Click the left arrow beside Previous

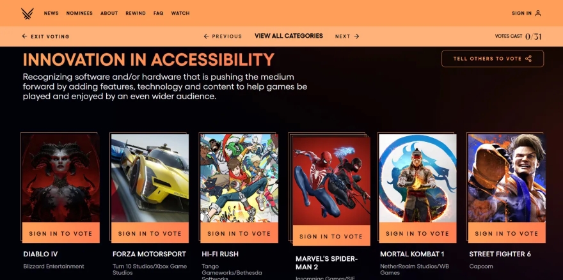pyautogui.click(x=206, y=36)
